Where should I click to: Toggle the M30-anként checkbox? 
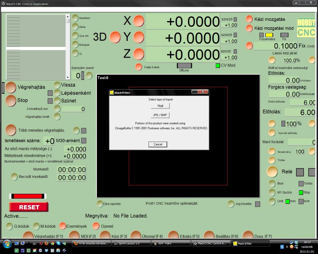pos(84,140)
